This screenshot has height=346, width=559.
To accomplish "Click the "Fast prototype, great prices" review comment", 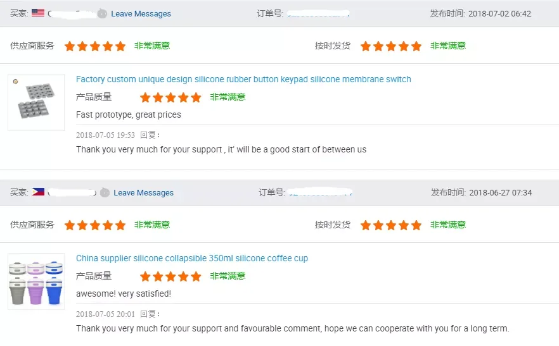I will (x=129, y=114).
